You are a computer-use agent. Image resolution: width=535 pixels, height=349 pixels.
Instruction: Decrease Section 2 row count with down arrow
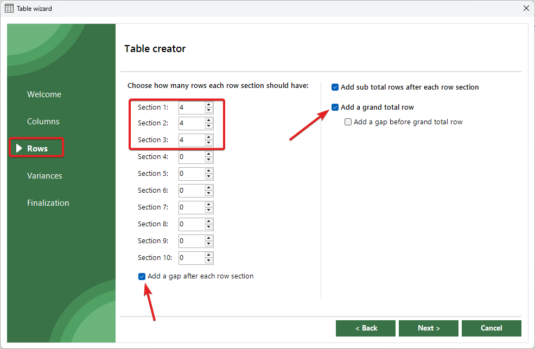(x=208, y=126)
